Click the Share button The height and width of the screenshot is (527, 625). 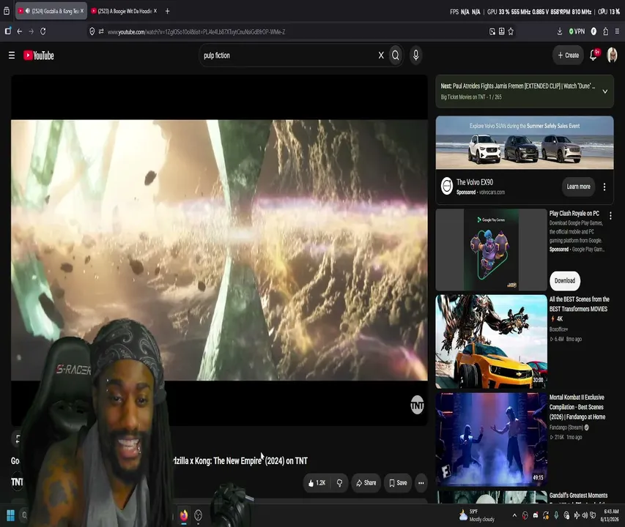pyautogui.click(x=366, y=483)
